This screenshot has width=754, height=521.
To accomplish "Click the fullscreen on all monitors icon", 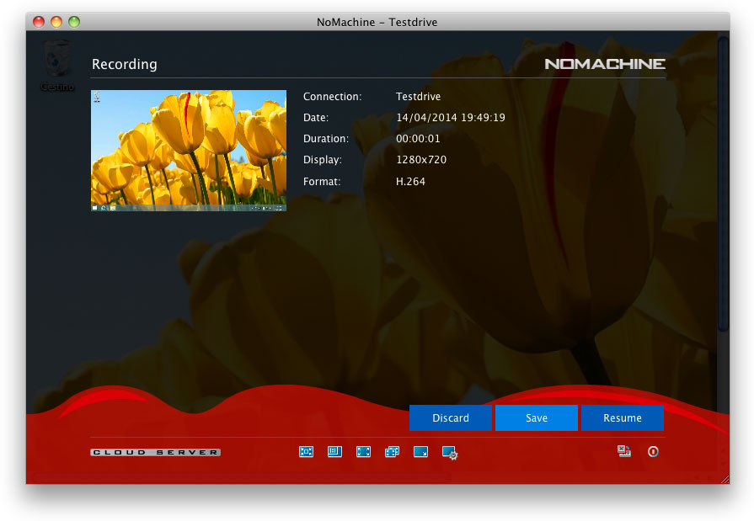I will (392, 452).
